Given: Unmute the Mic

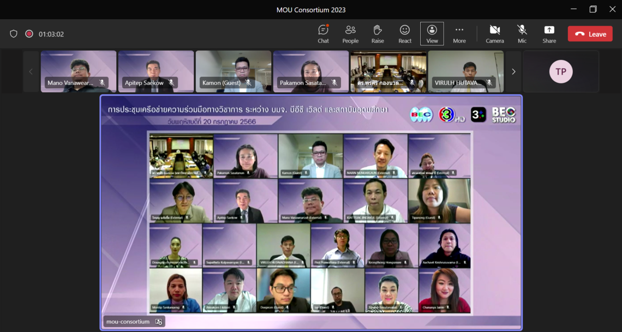Looking at the screenshot, I should click(522, 34).
